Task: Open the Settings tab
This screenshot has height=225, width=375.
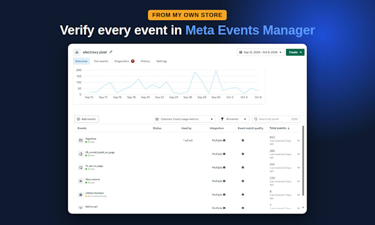Action: pos(162,61)
